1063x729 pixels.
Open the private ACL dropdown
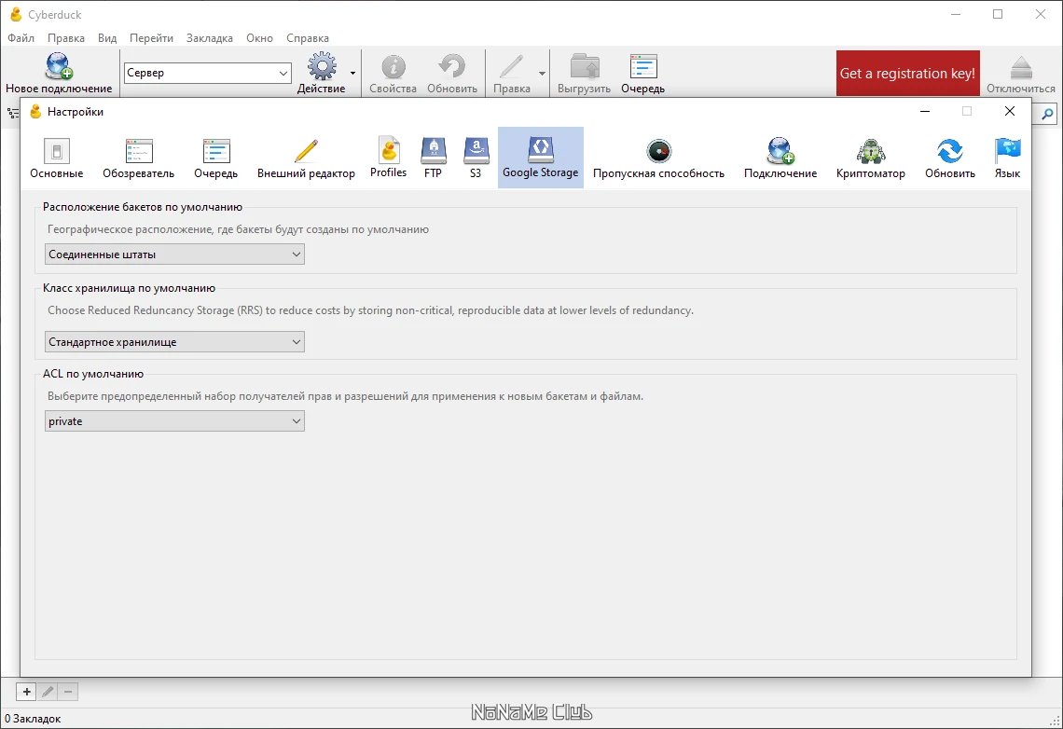coord(175,420)
